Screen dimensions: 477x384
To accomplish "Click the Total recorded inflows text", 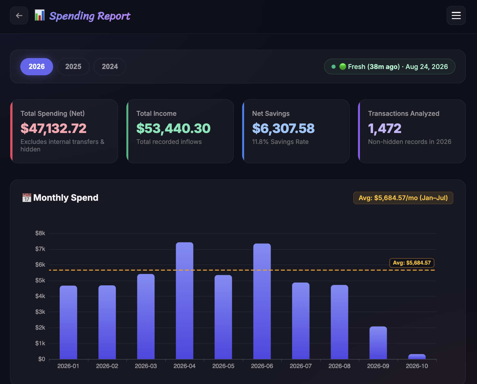I will point(169,142).
